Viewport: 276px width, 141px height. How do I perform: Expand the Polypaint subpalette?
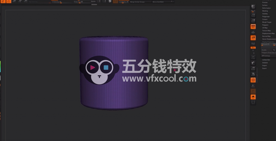click(265, 25)
